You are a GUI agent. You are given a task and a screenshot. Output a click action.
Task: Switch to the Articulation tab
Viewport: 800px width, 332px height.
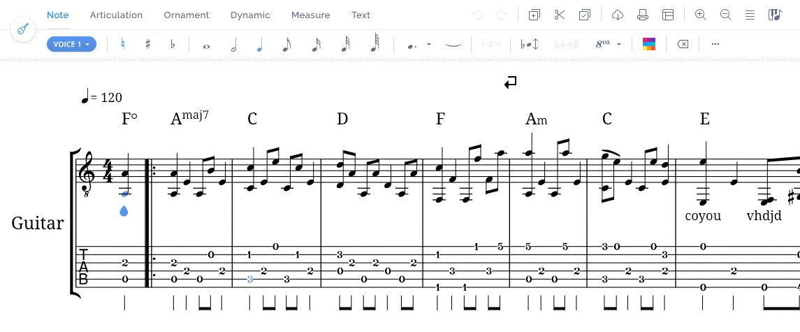tap(116, 15)
